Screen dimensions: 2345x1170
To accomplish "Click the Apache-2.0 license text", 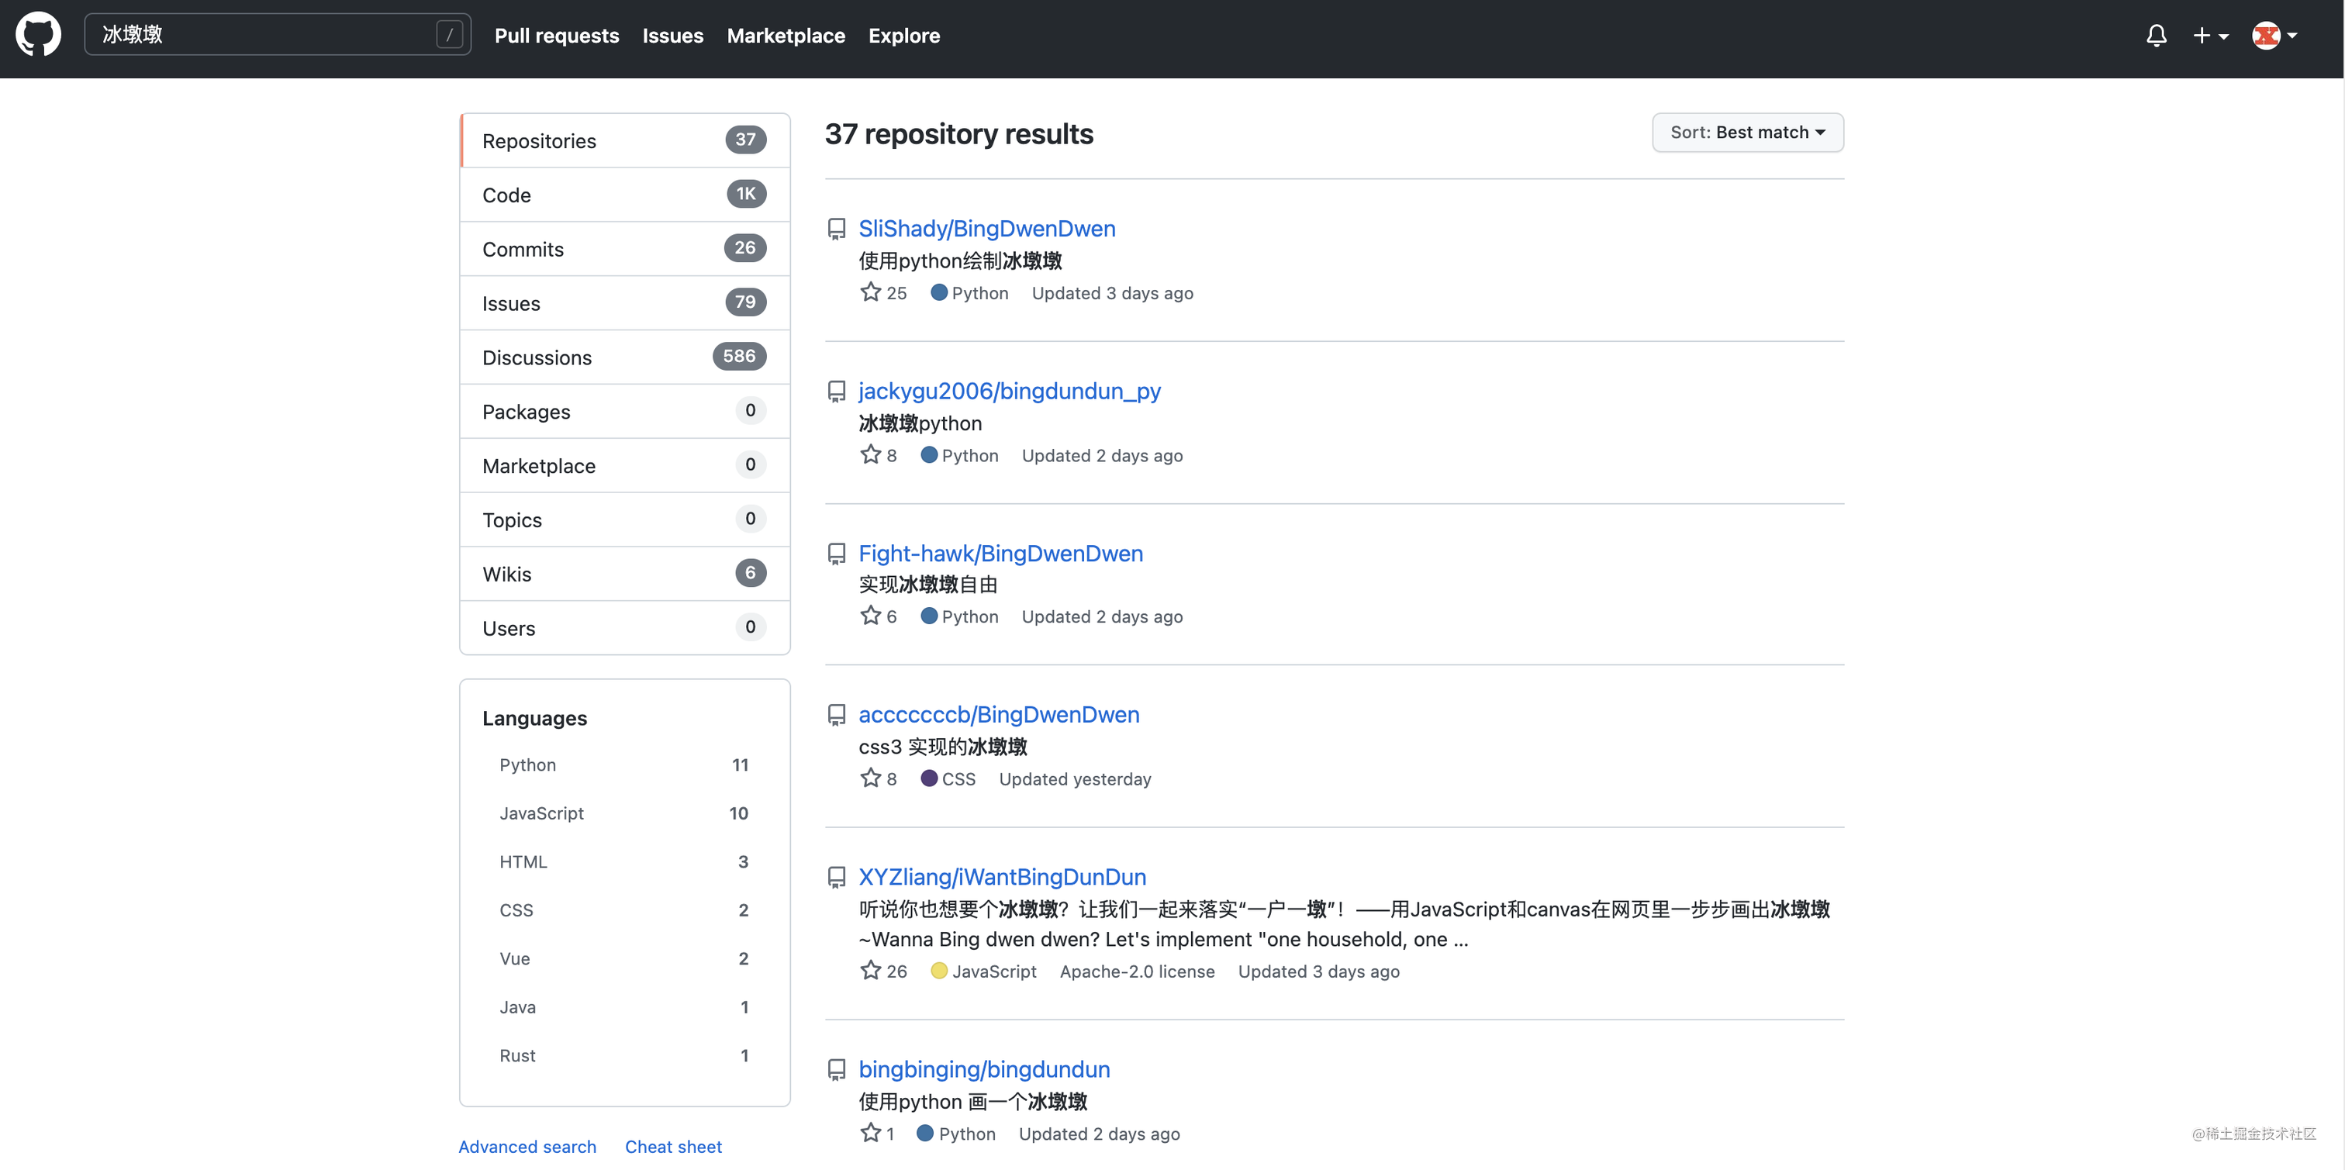I will coord(1136,971).
